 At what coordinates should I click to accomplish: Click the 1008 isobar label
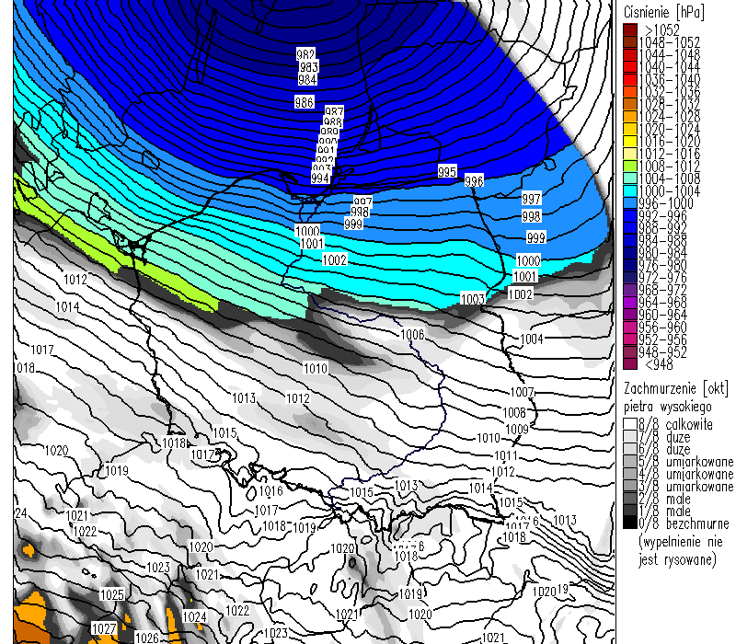pos(514,412)
